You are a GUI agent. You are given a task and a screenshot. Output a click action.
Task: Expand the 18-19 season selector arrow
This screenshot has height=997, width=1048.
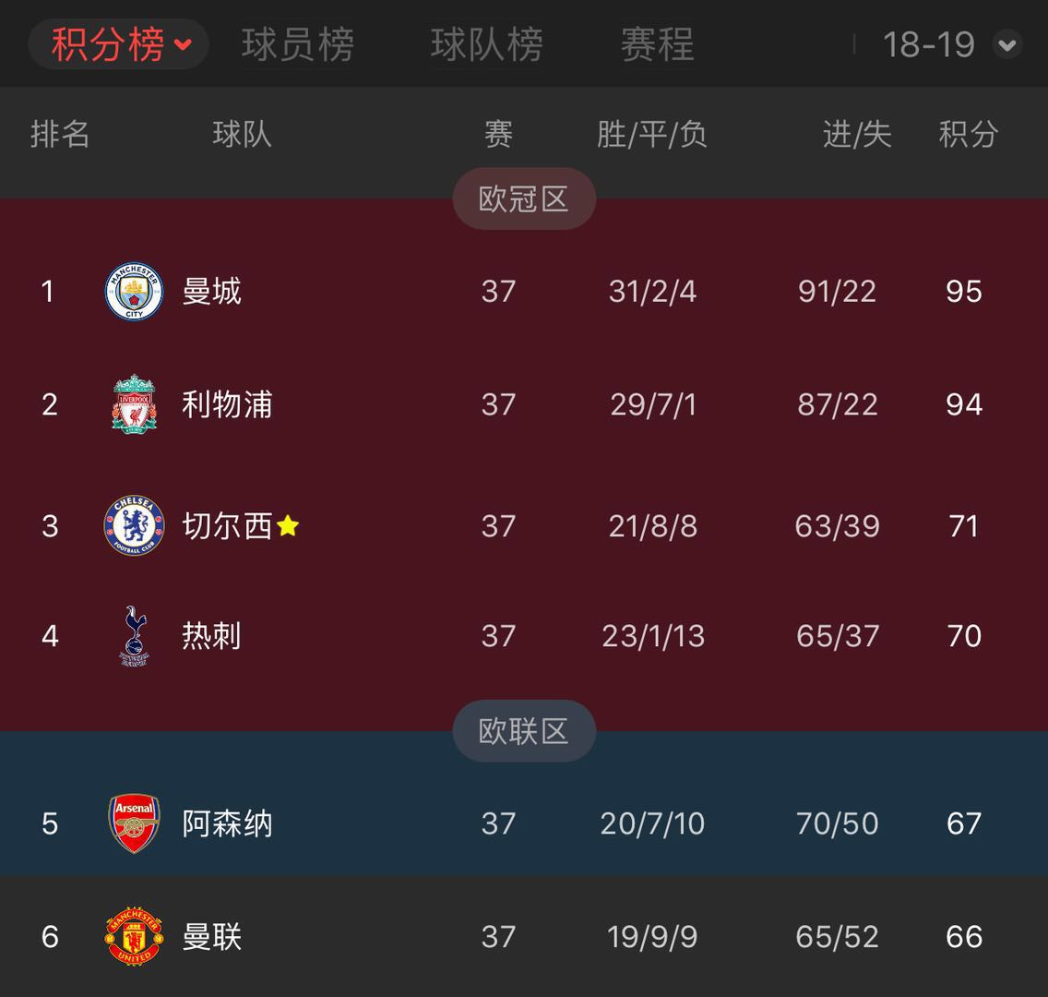tap(1006, 44)
